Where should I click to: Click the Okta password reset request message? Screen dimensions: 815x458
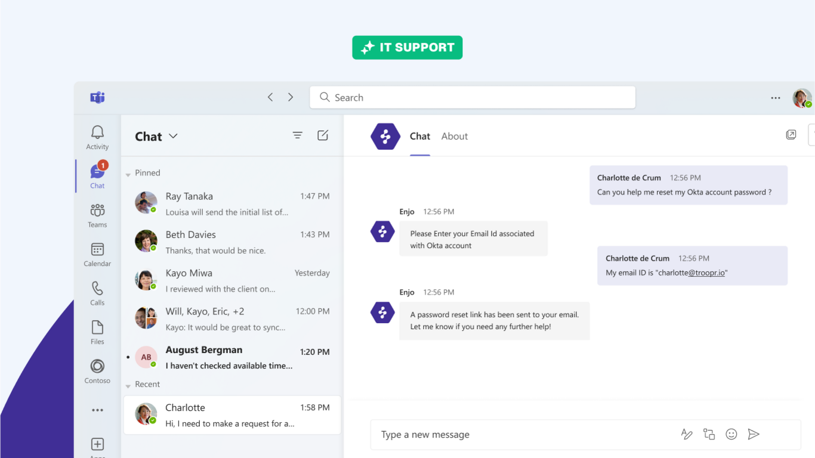[689, 185]
